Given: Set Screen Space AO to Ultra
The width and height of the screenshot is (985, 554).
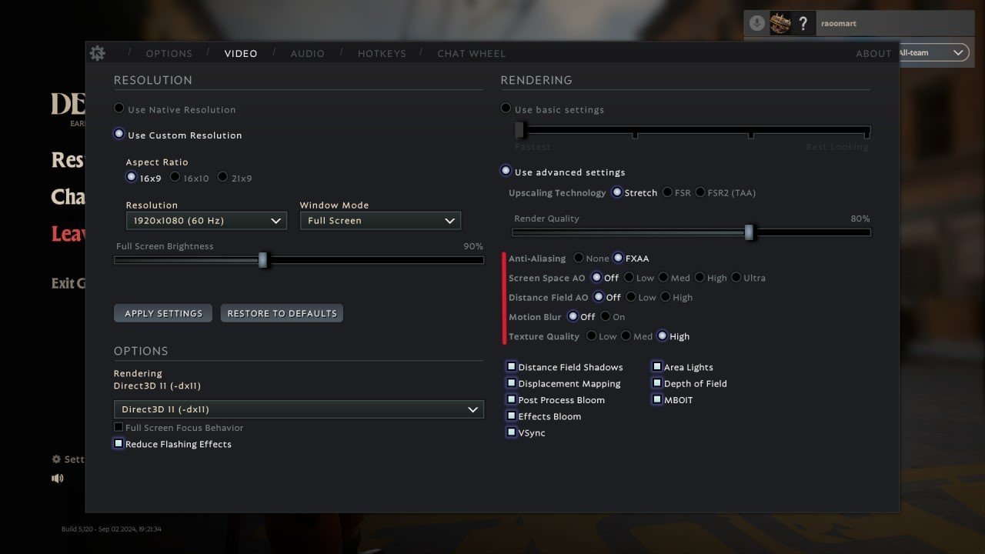Looking at the screenshot, I should tap(736, 277).
